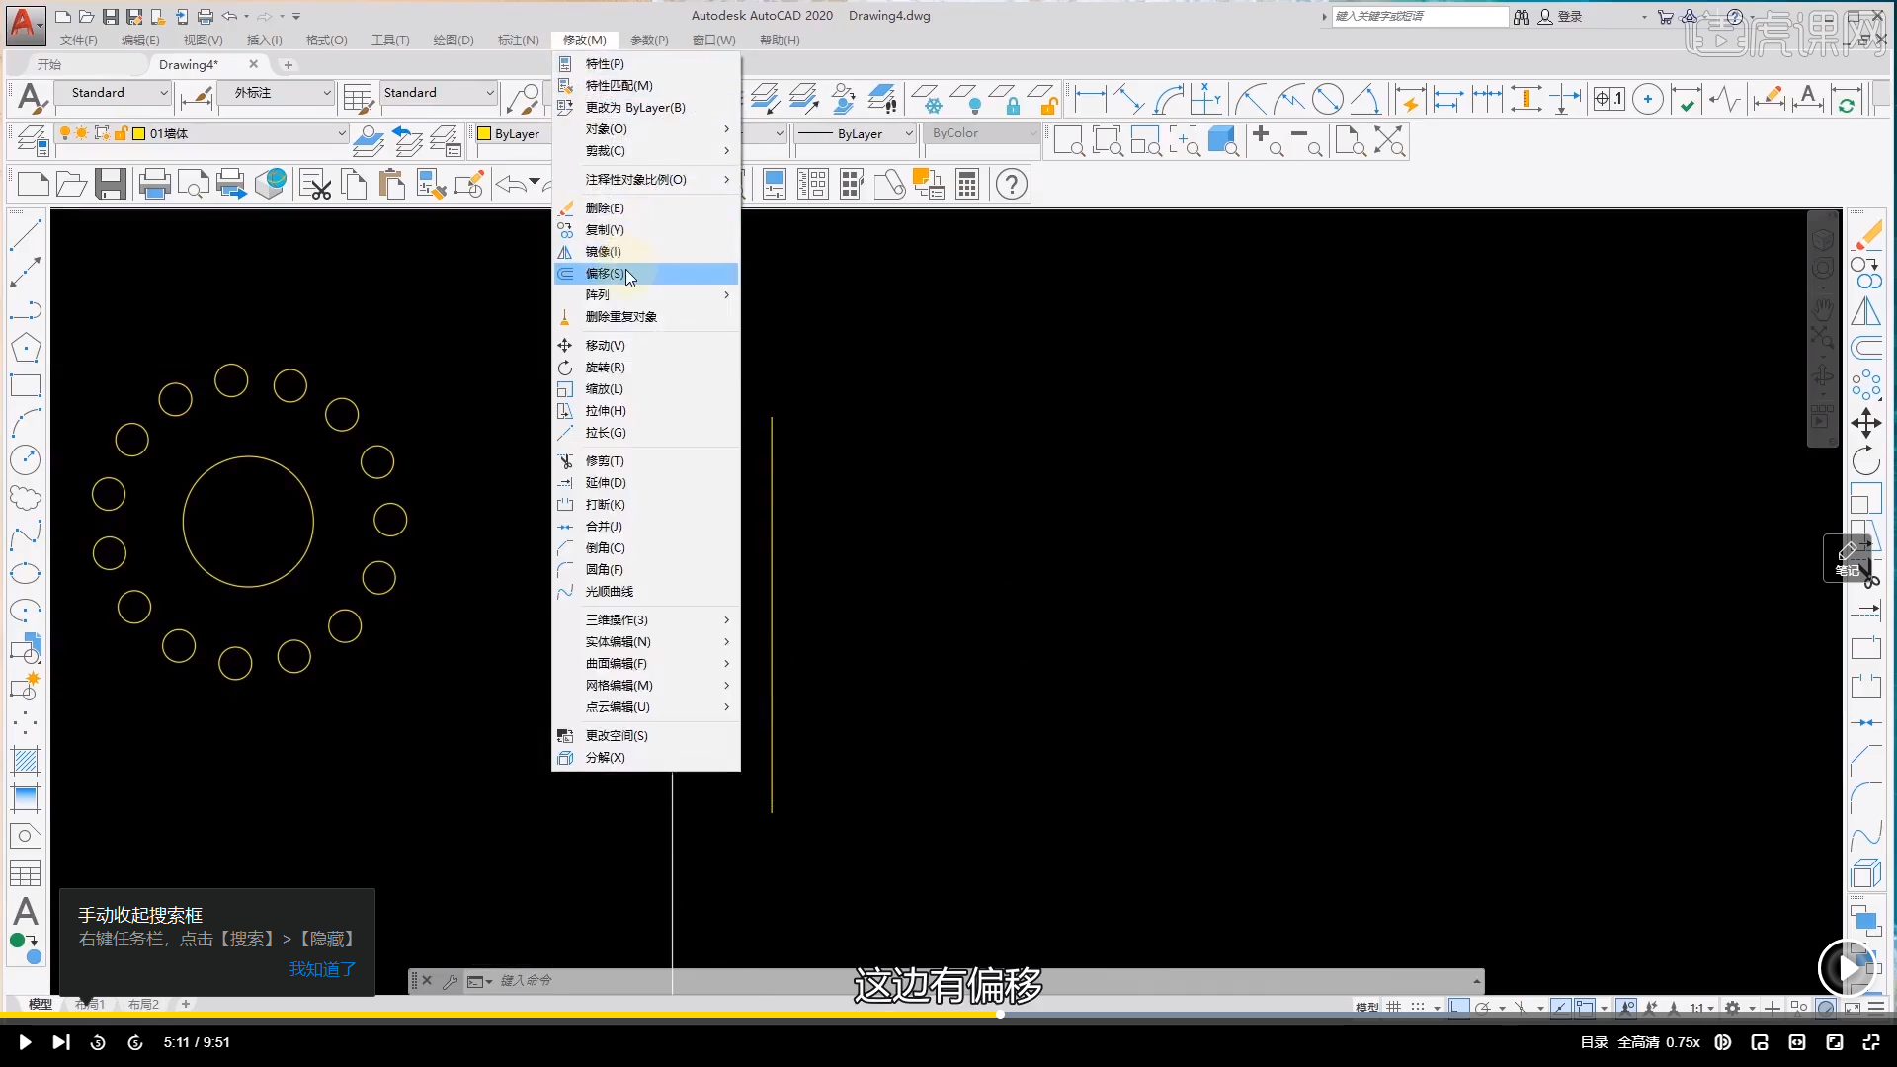Click the Help question mark icon

pyautogui.click(x=1012, y=184)
